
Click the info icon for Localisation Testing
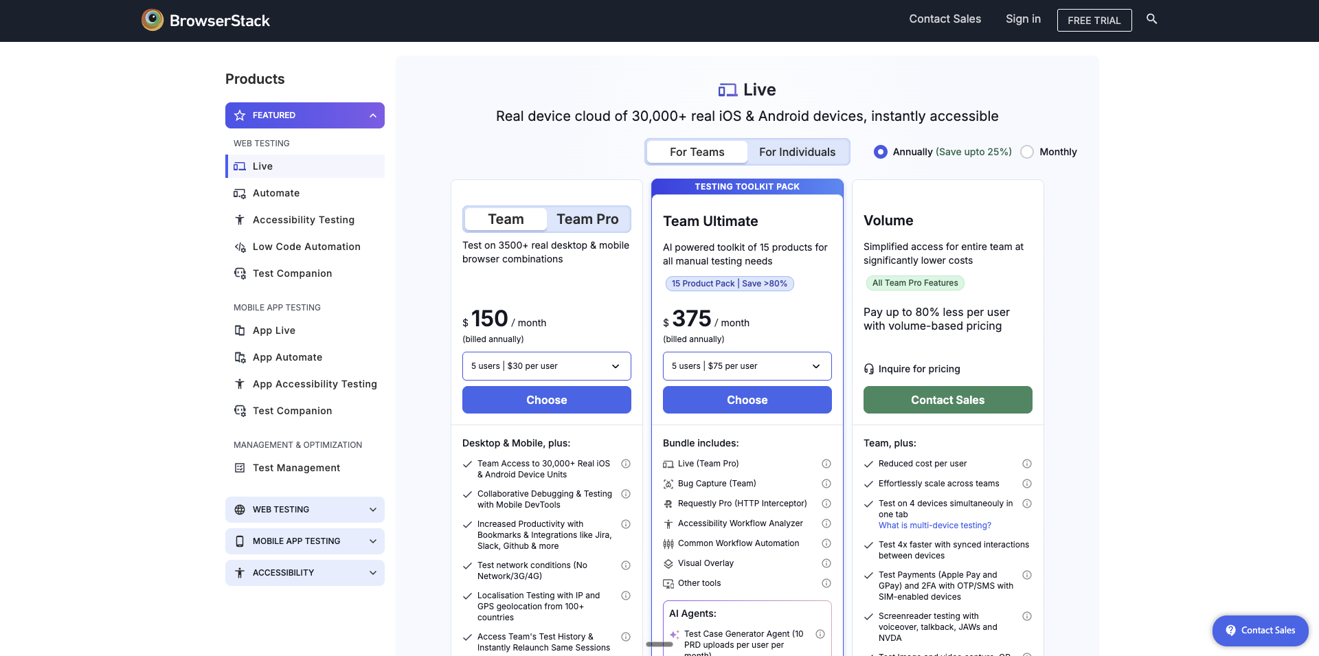(x=626, y=596)
